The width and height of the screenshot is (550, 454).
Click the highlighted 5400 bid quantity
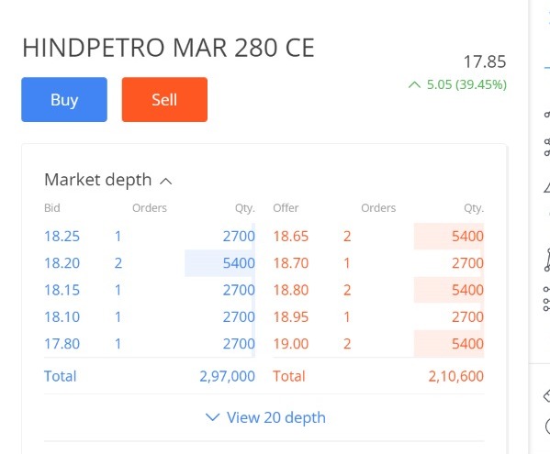click(239, 263)
